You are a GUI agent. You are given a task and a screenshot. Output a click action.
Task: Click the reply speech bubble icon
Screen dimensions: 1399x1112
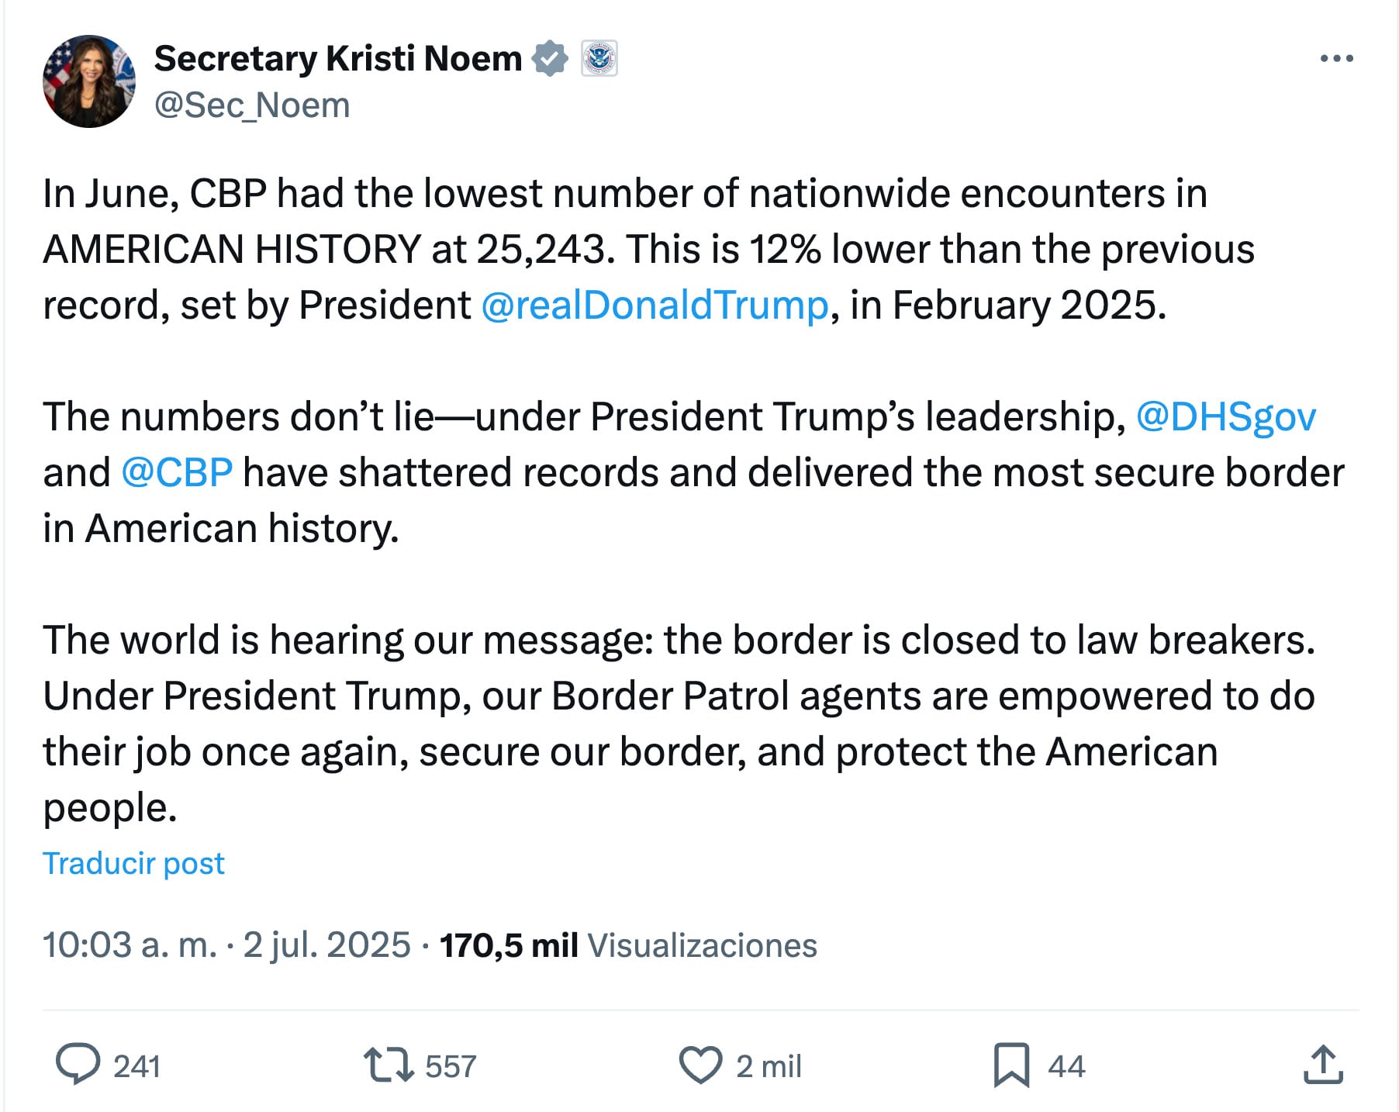[78, 1064]
